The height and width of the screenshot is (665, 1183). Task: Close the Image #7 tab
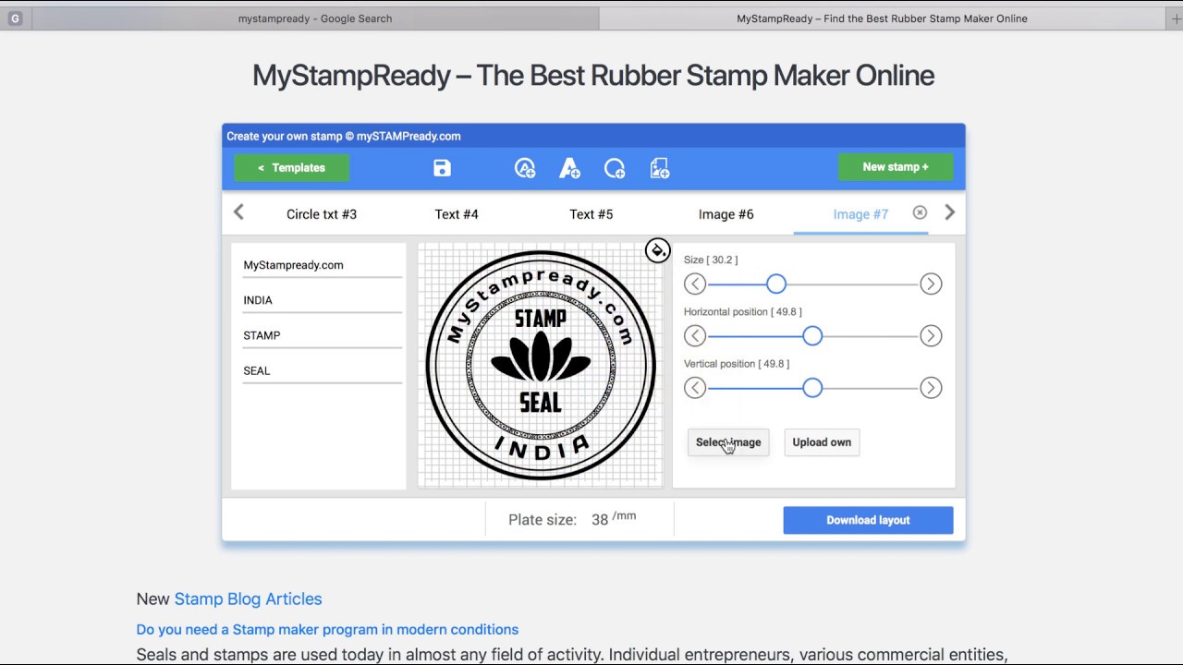(x=920, y=212)
